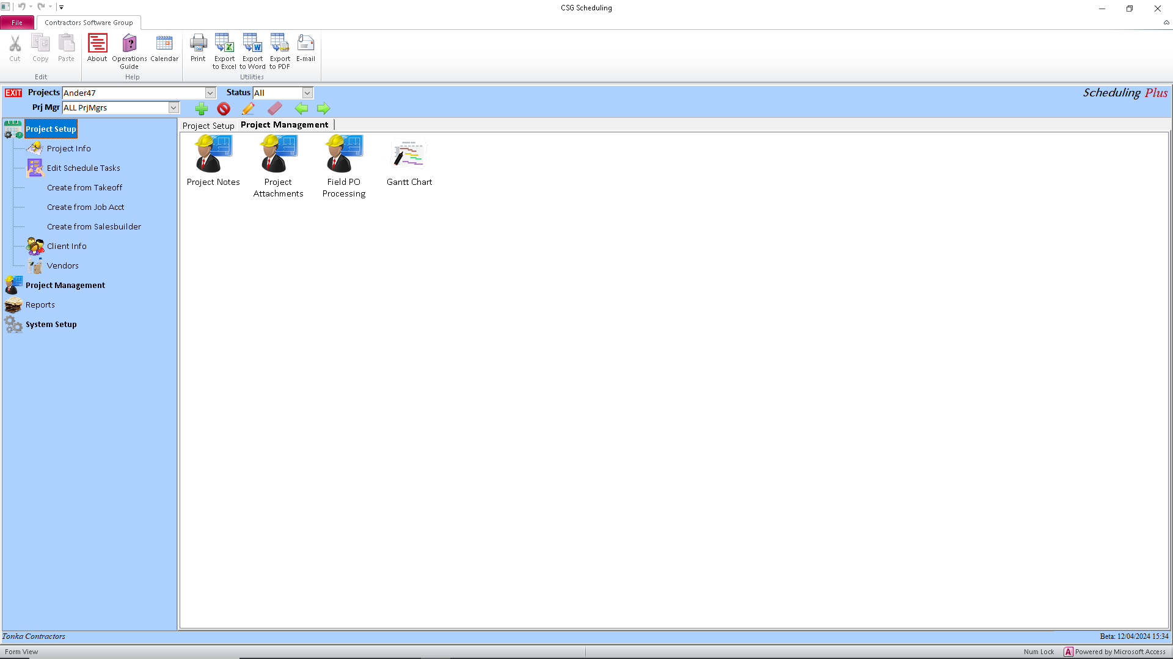Open the Calendar utility
1173x659 pixels.
tap(164, 49)
